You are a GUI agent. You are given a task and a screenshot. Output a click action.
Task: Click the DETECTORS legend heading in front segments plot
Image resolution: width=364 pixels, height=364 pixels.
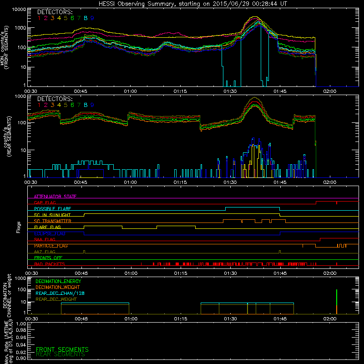tap(55, 12)
